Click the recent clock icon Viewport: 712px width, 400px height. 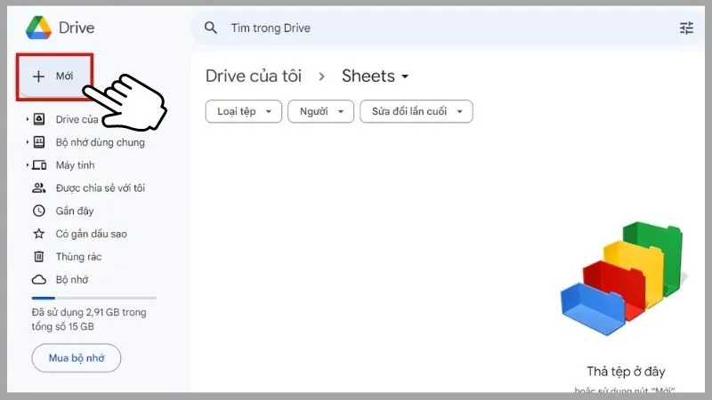pos(39,211)
